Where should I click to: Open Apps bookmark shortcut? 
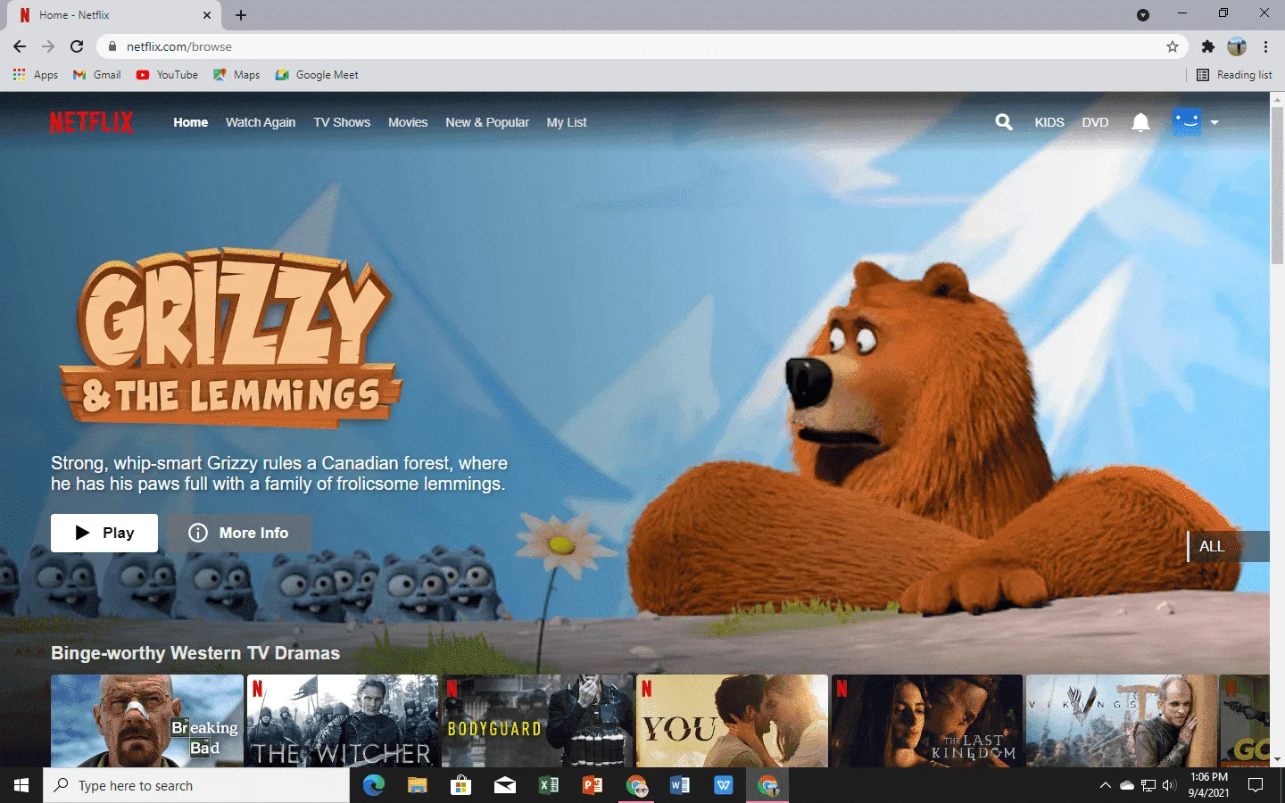click(36, 75)
